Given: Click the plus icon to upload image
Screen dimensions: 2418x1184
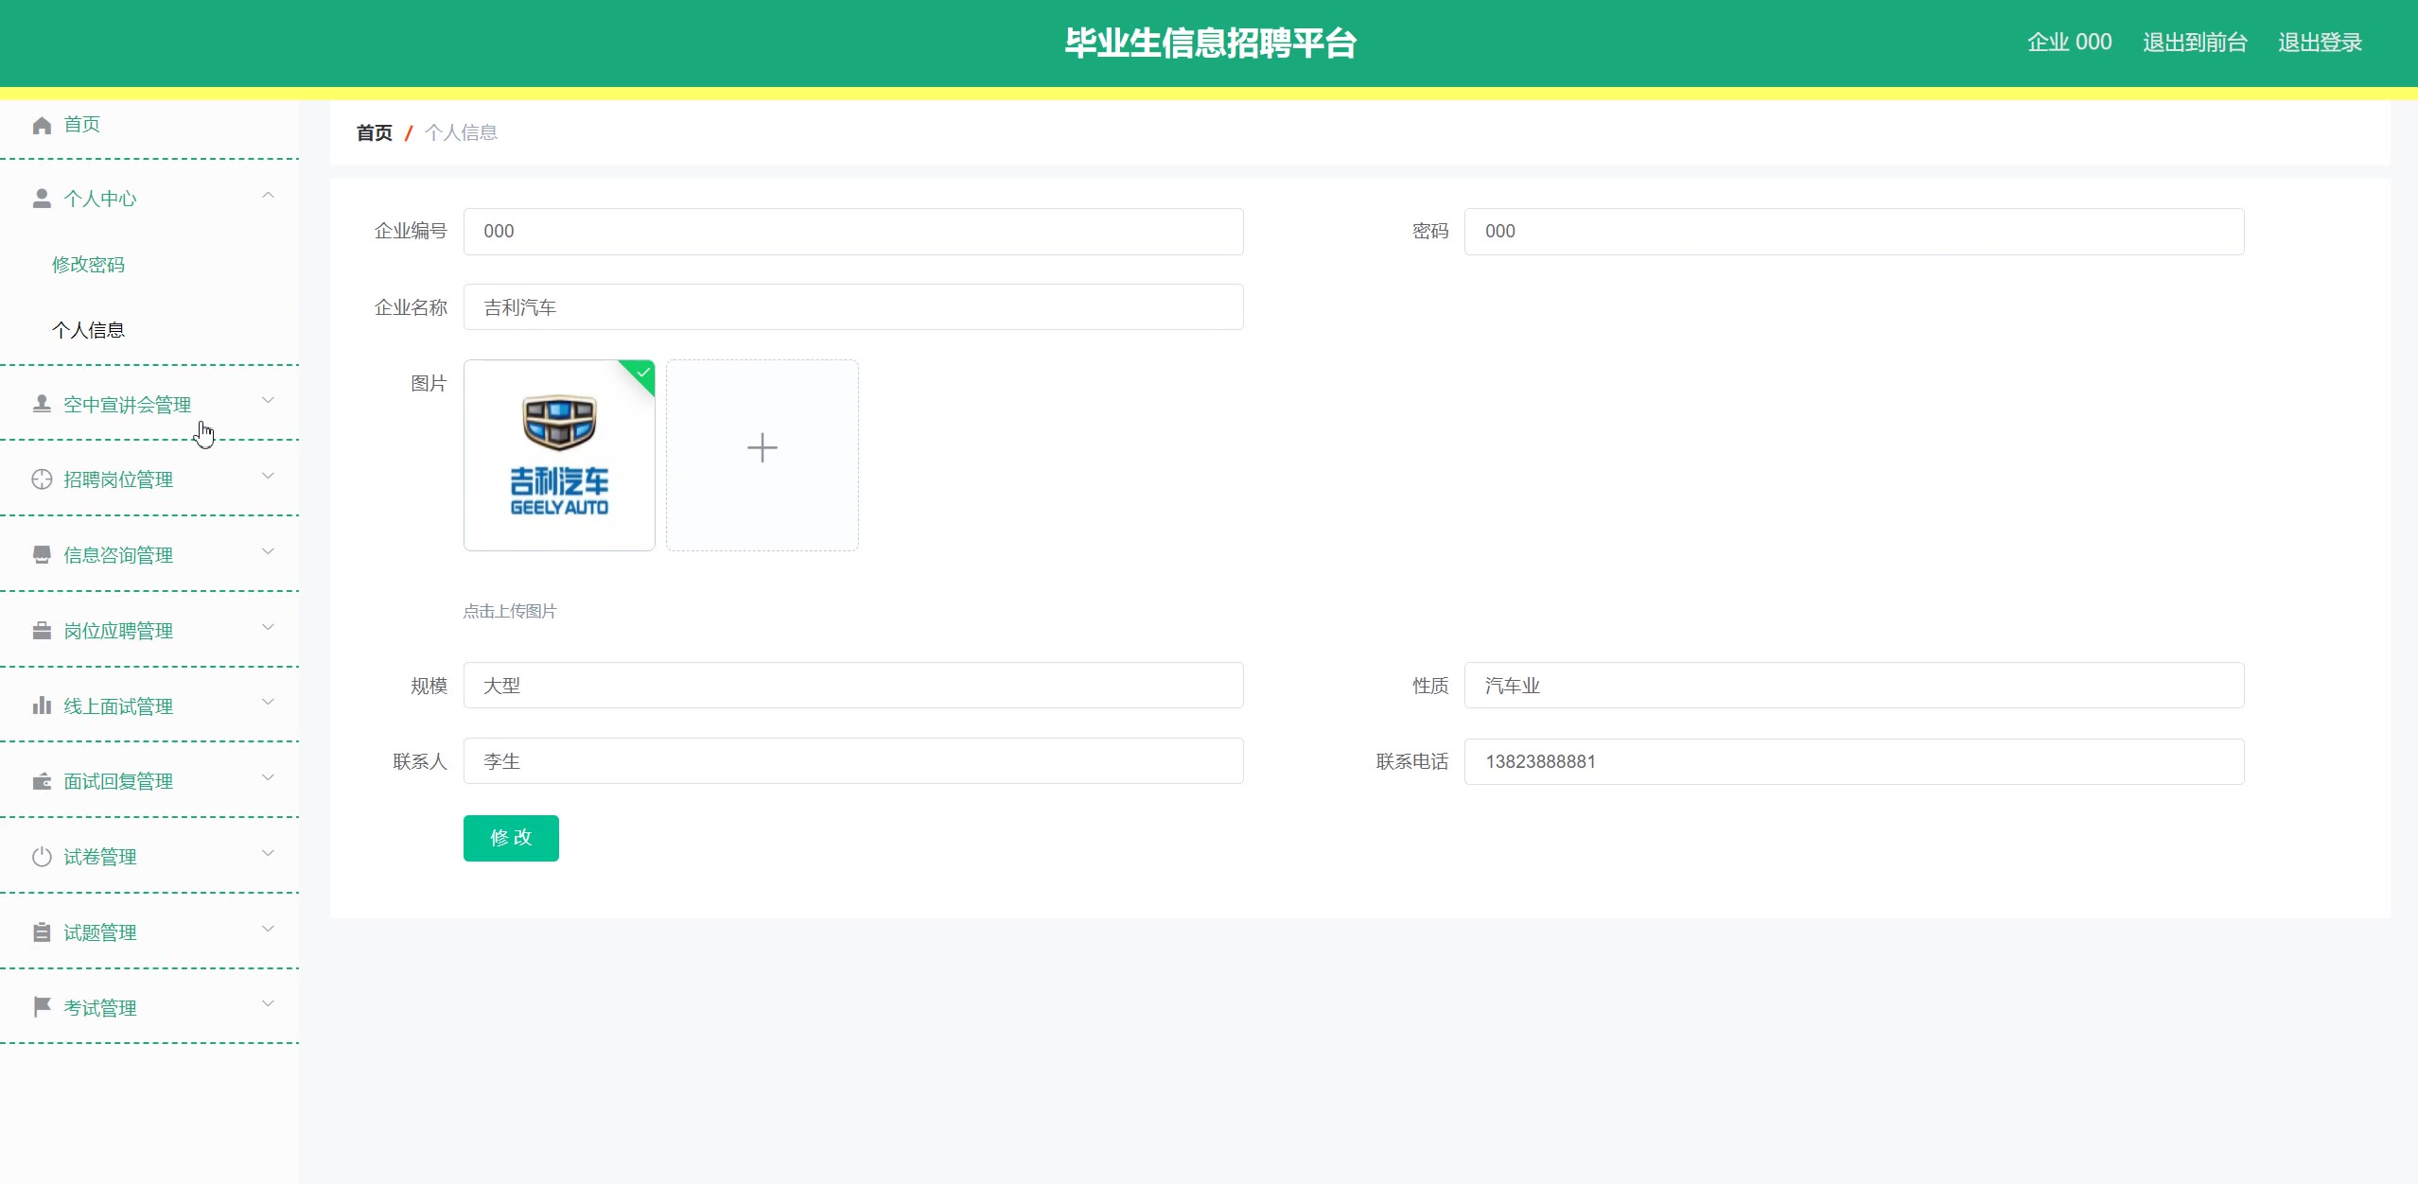Looking at the screenshot, I should pyautogui.click(x=762, y=447).
